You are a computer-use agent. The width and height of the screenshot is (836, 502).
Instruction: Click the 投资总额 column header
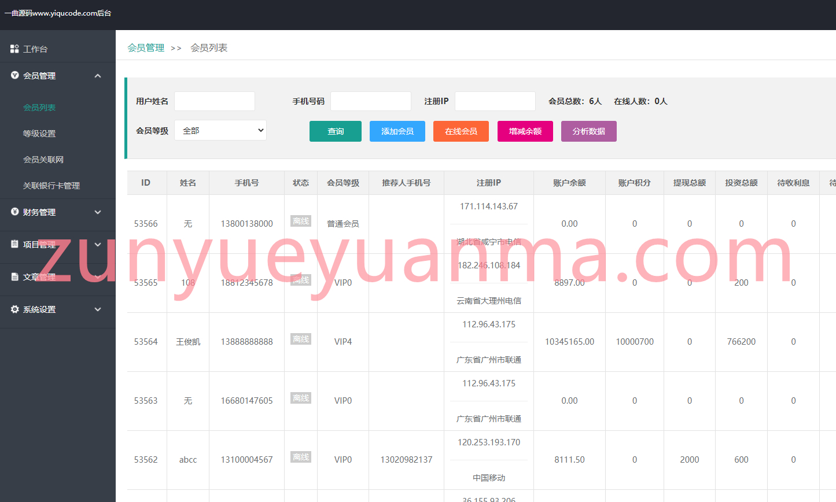[742, 183]
